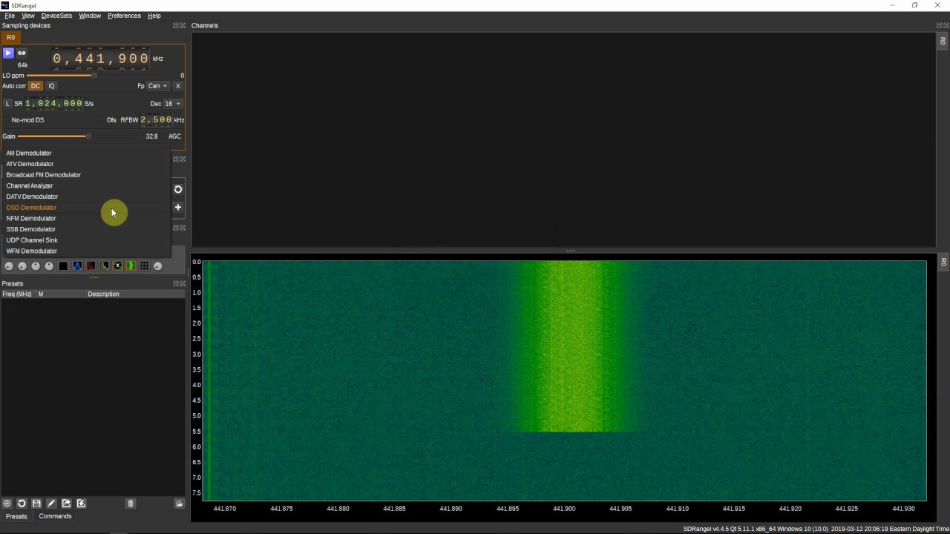The height and width of the screenshot is (534, 950).
Task: Open the DeviceSets menu
Action: [x=56, y=16]
